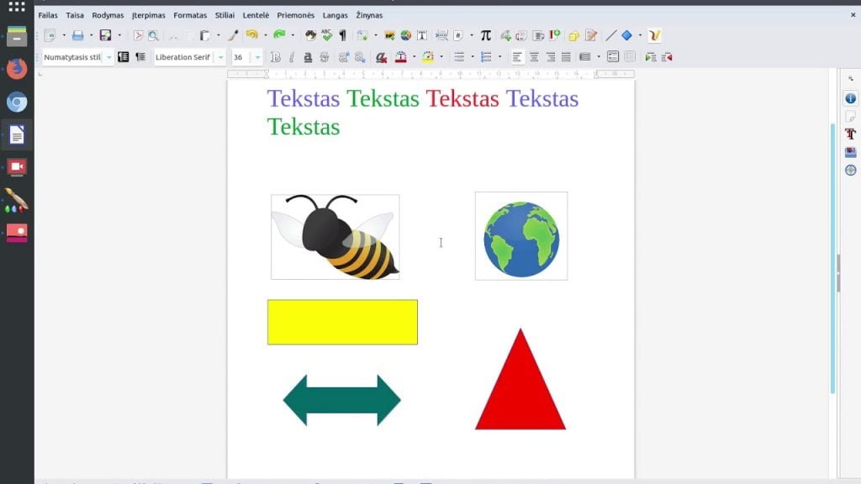Expand the bullet list options arrow
This screenshot has height=484, width=861.
tap(473, 57)
